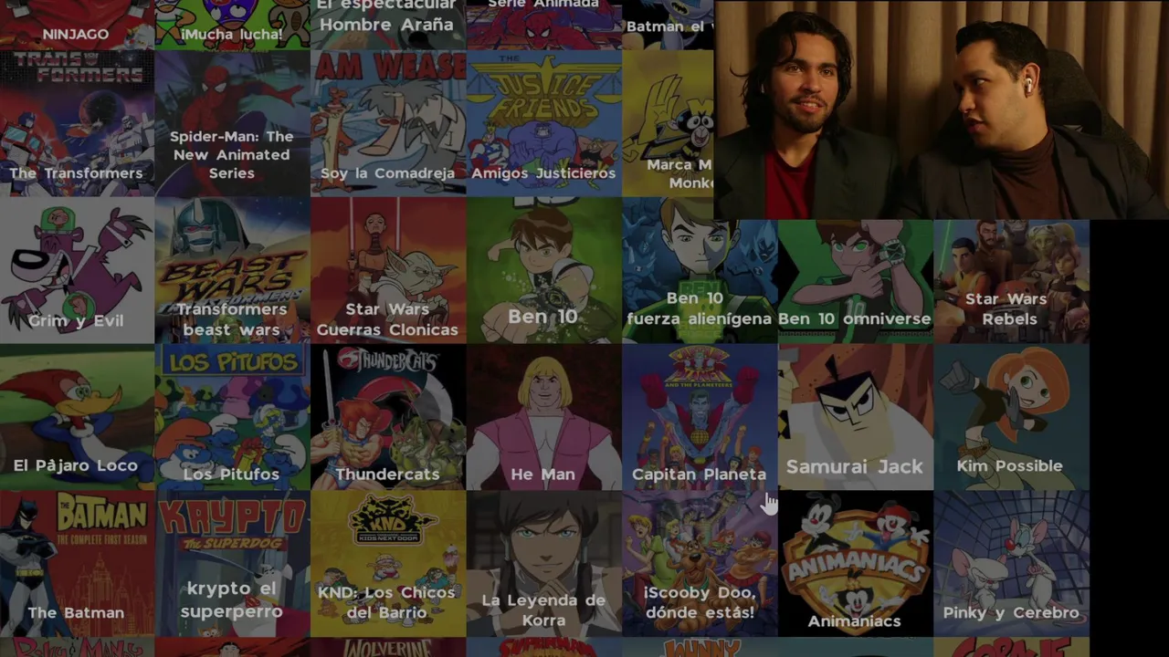
Task: Click The Batman cartoon tile
Action: click(x=77, y=564)
